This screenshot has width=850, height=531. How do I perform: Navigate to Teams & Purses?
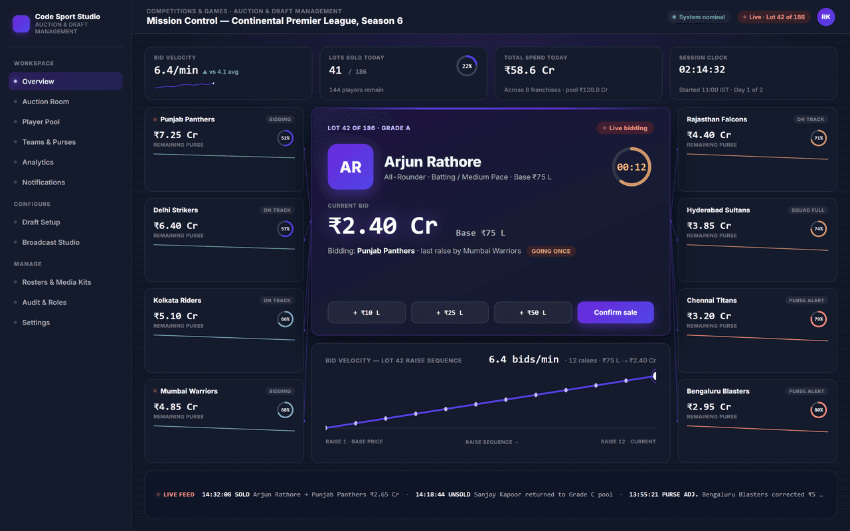(x=66, y=142)
